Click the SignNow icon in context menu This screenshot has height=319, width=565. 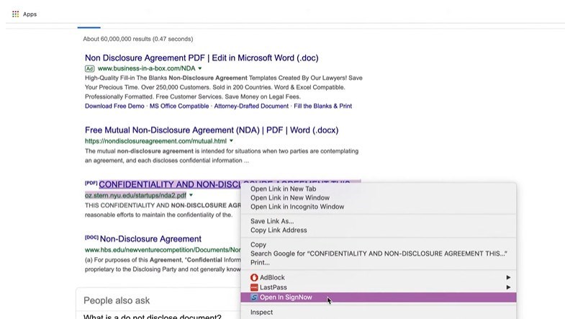click(x=254, y=297)
